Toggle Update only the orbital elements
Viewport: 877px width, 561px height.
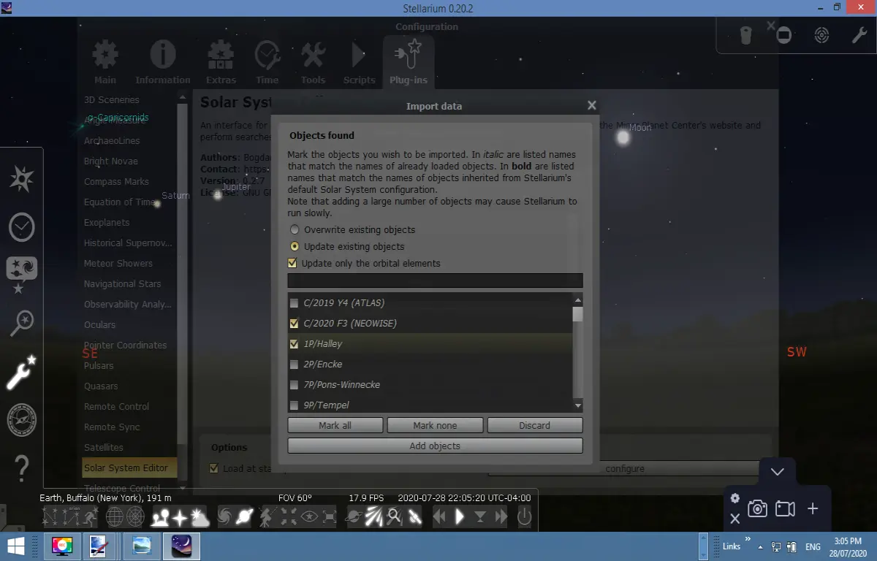pos(293,263)
